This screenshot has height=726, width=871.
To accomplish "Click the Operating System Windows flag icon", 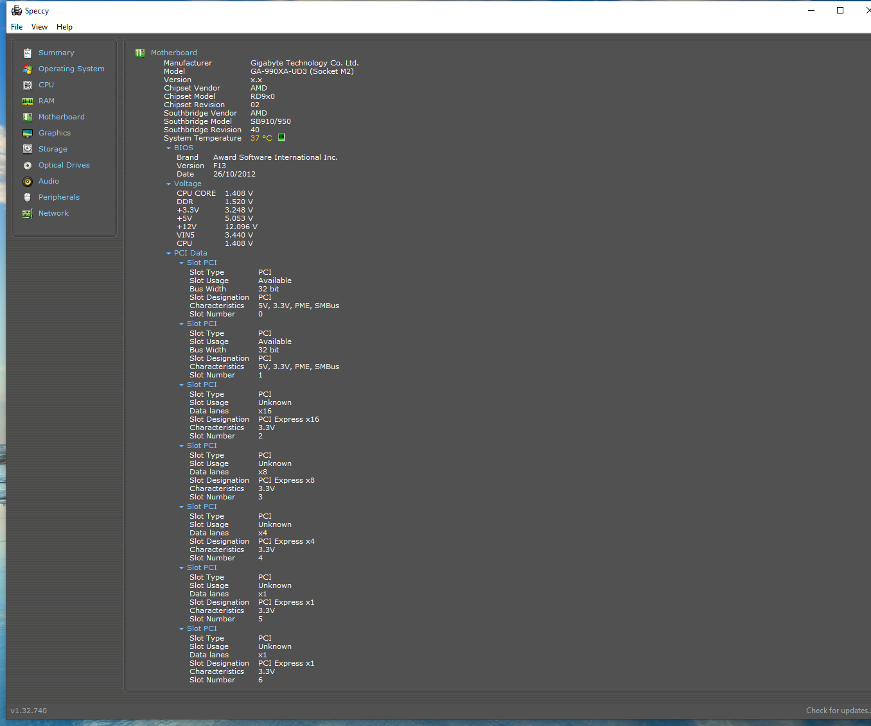I will pyautogui.click(x=28, y=69).
